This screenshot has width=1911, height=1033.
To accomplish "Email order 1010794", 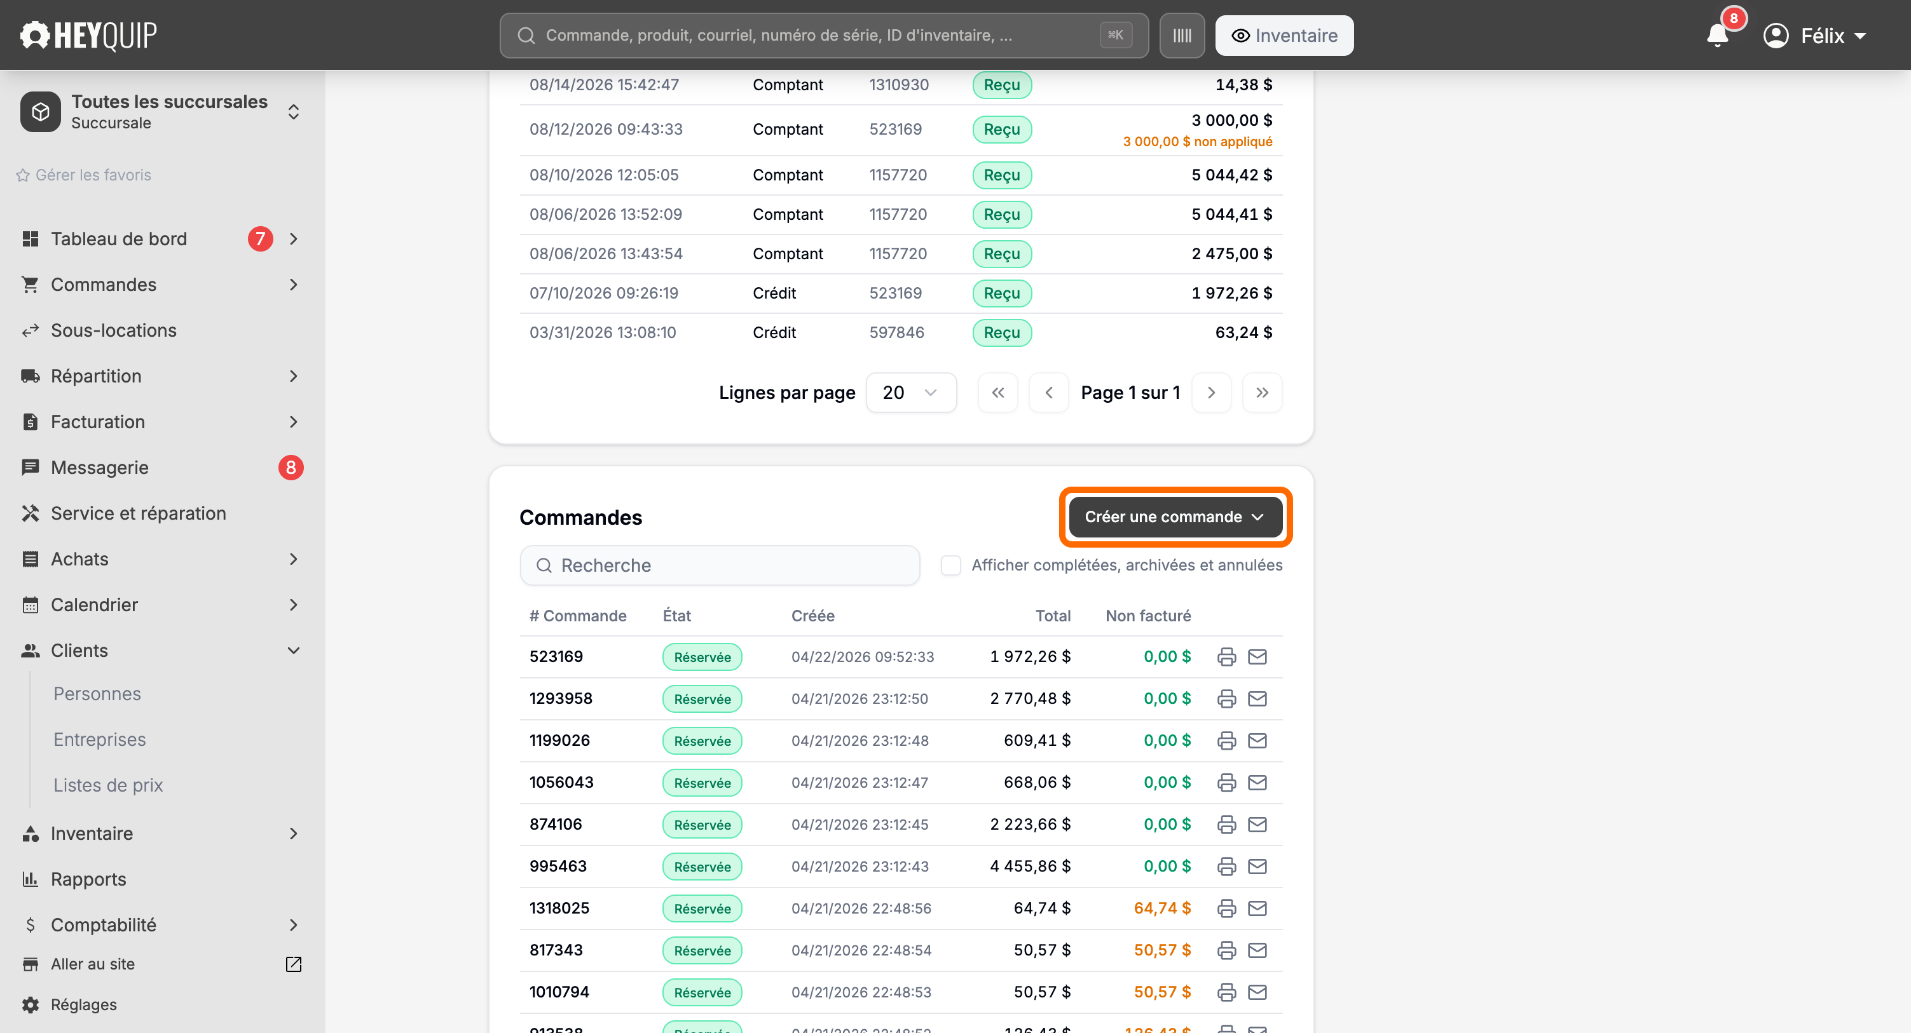I will coord(1257,992).
